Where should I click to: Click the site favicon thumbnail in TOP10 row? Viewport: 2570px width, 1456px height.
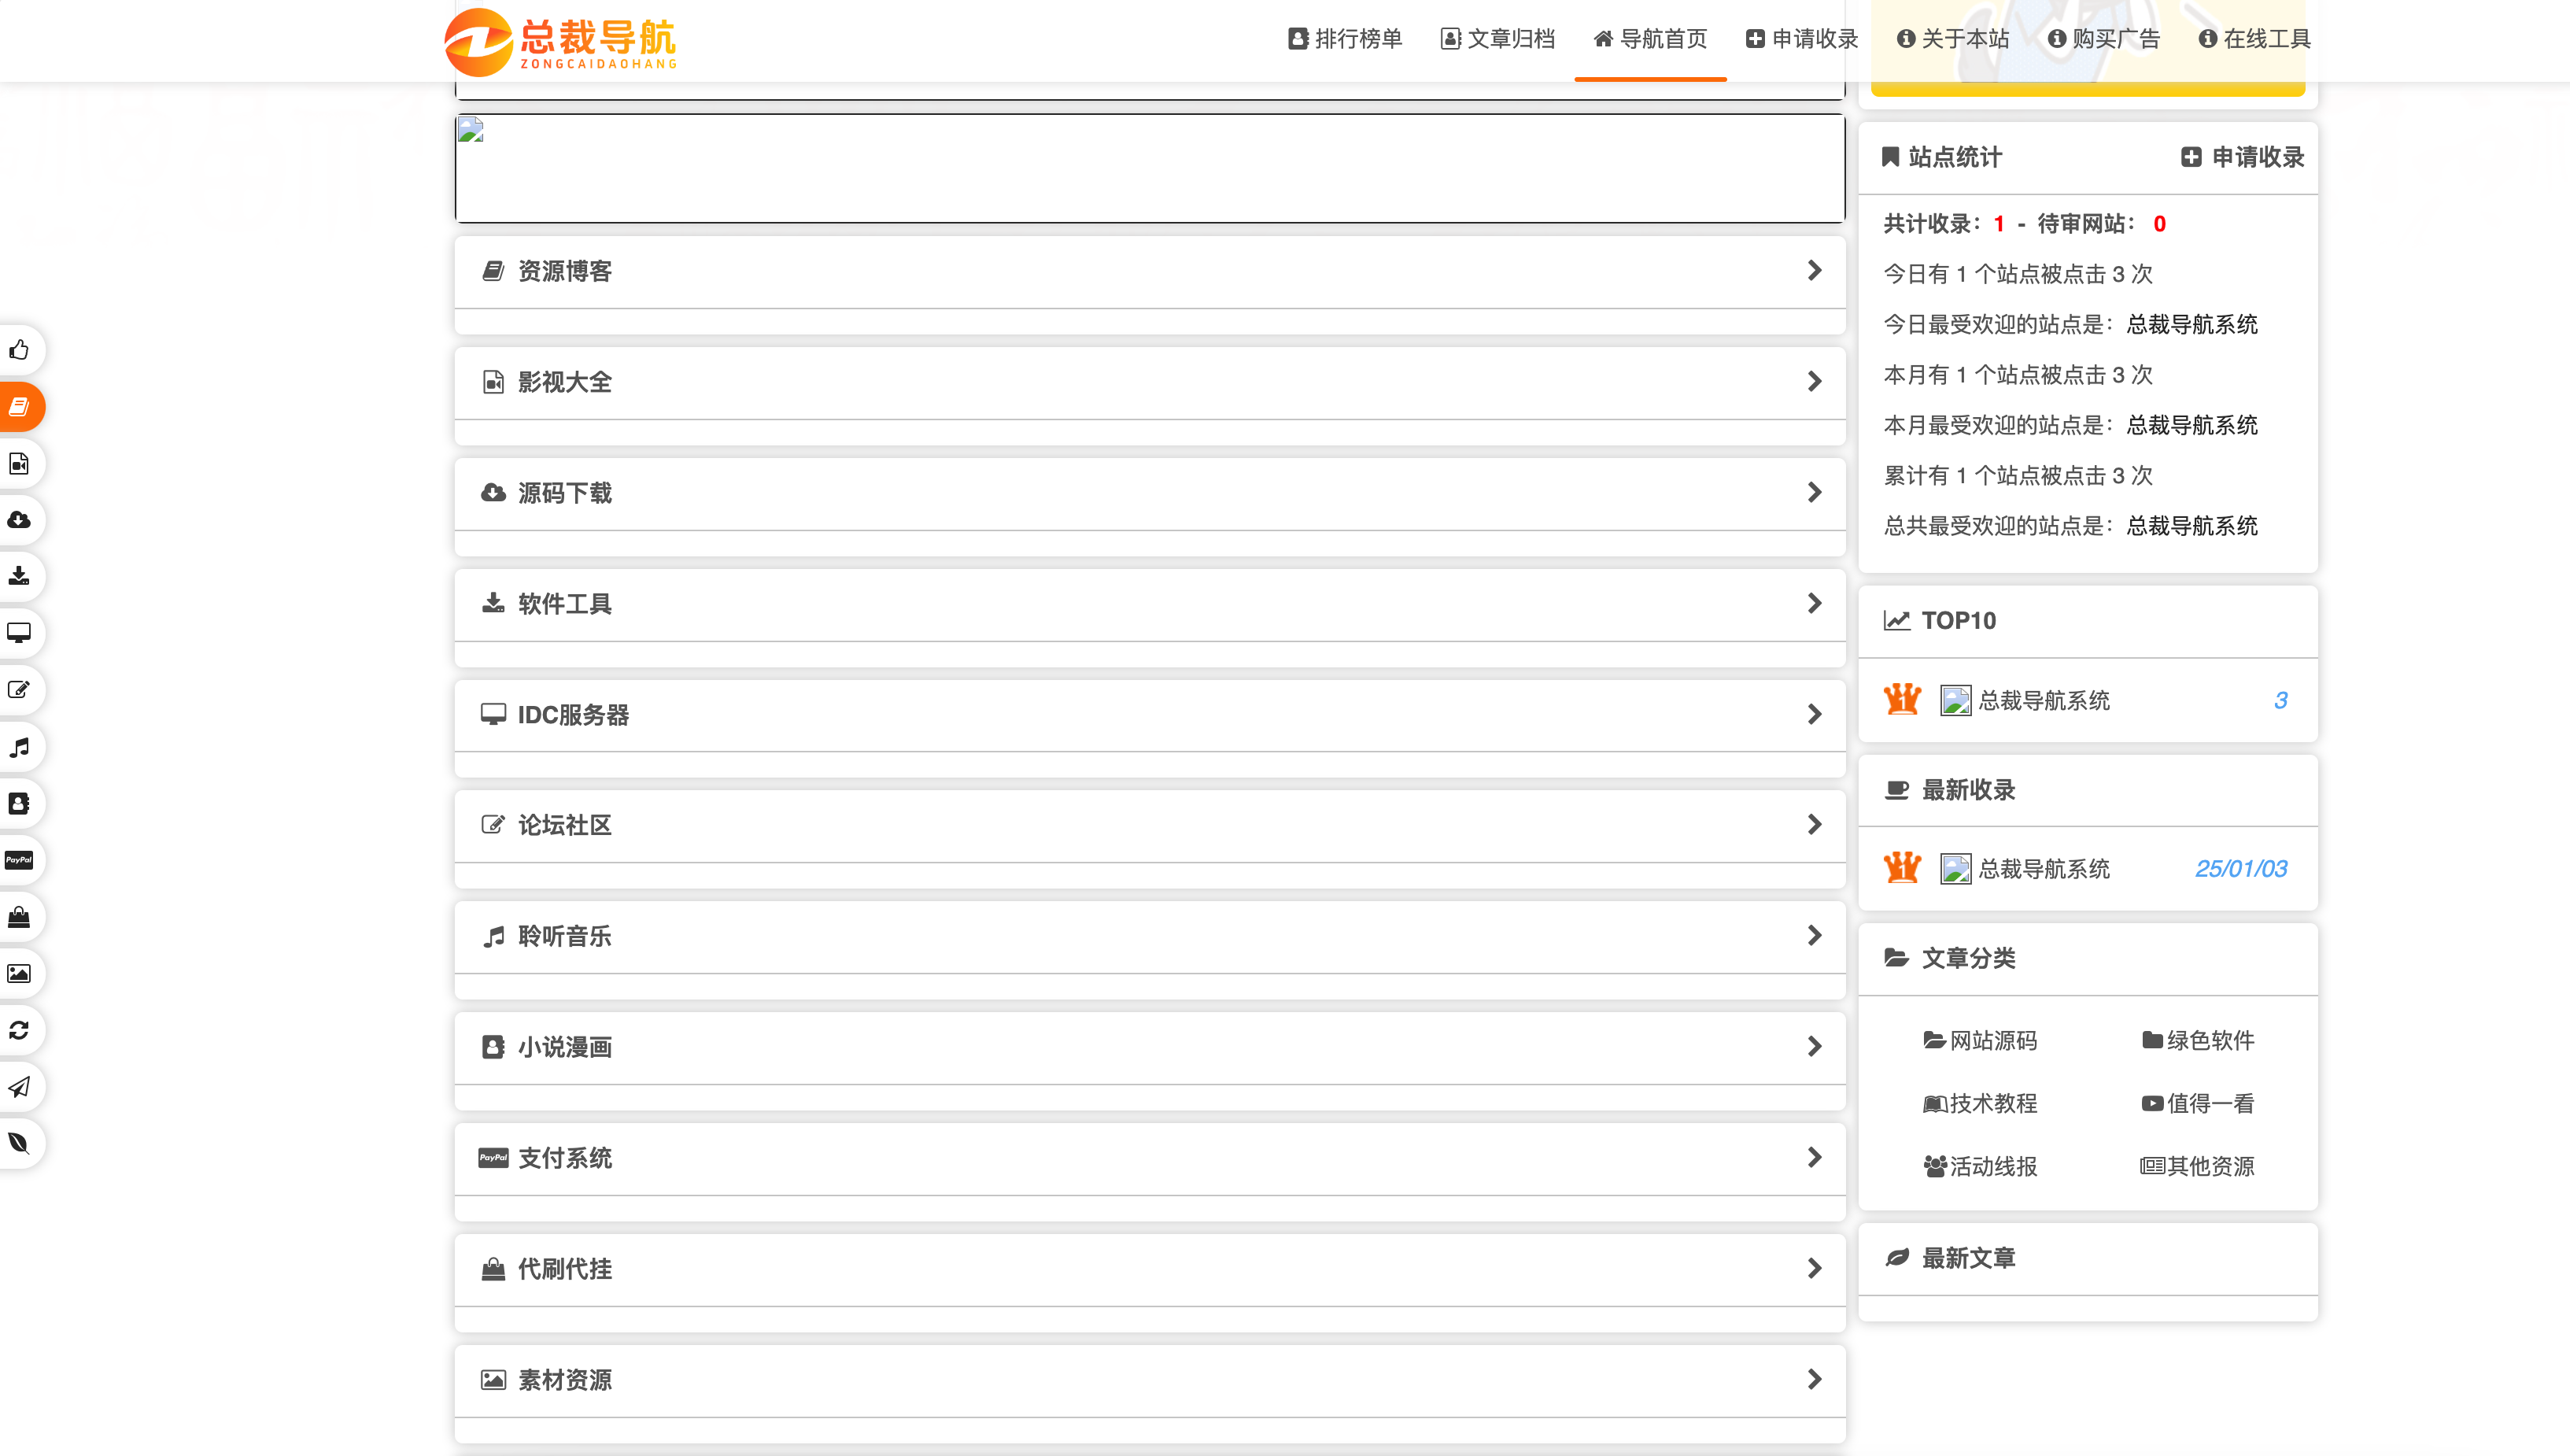[1955, 700]
